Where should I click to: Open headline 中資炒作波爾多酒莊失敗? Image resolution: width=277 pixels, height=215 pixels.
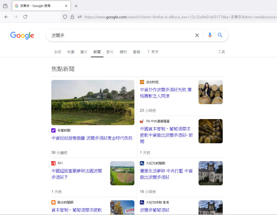pyautogui.click(x=166, y=93)
